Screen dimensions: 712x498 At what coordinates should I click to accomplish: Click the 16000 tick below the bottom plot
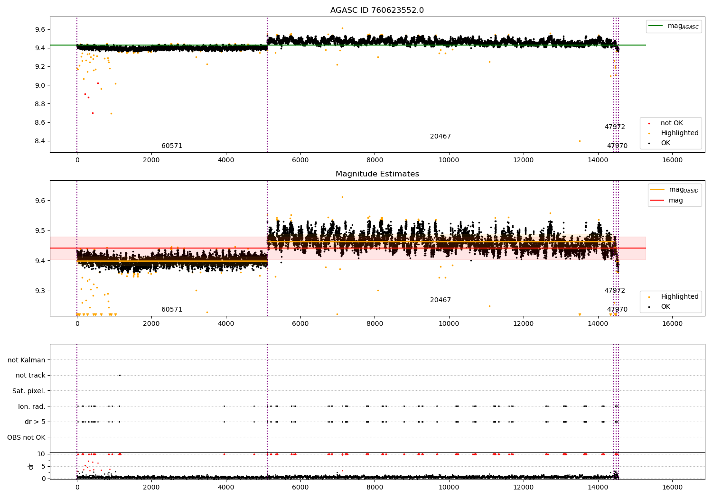(x=672, y=487)
